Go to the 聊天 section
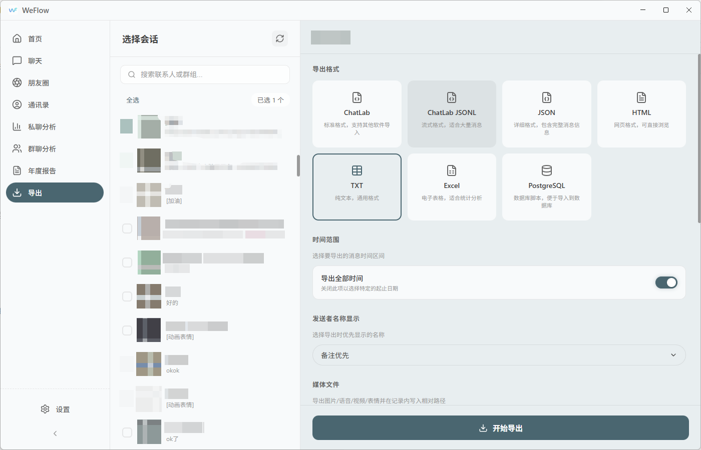Screen dimensions: 701x450 click(x=55, y=60)
